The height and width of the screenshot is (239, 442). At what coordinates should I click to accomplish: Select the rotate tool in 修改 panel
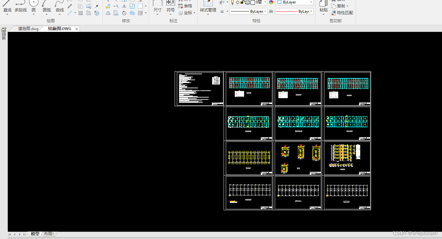click(x=124, y=13)
